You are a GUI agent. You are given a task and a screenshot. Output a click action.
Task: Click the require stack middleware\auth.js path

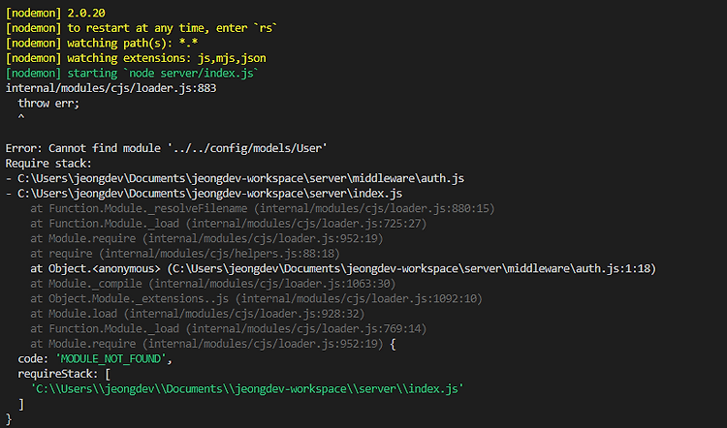[235, 178]
